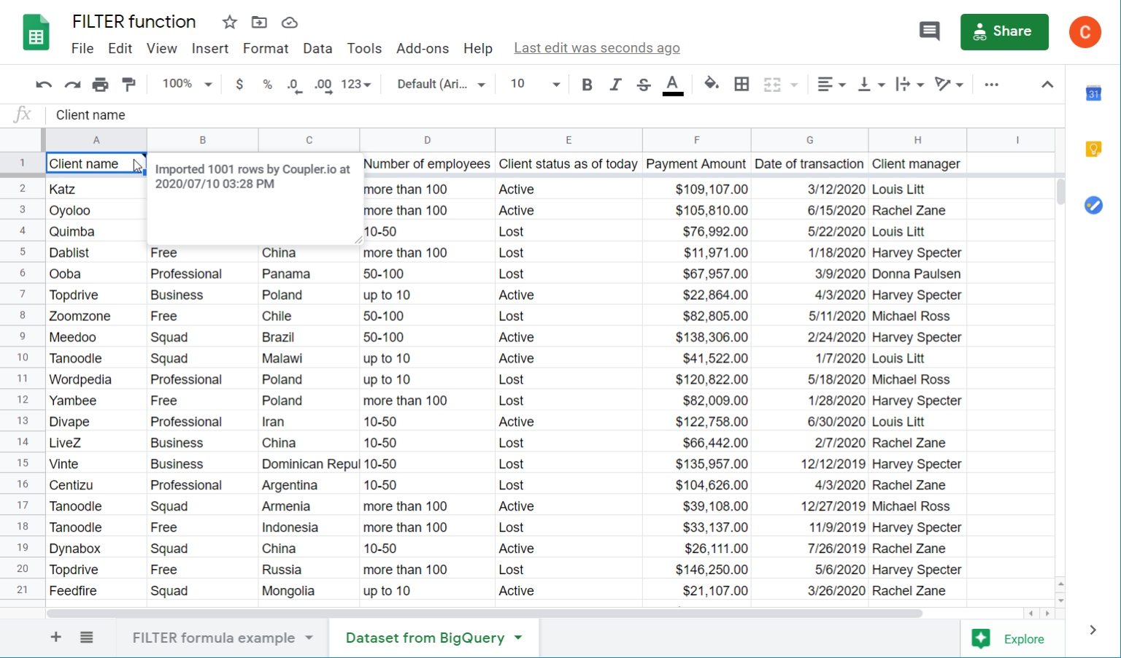1121x658 pixels.
Task: Open the fill color picker
Action: click(712, 84)
